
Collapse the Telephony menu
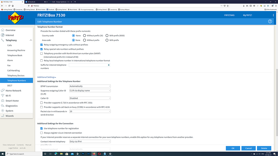click(x=31, y=40)
